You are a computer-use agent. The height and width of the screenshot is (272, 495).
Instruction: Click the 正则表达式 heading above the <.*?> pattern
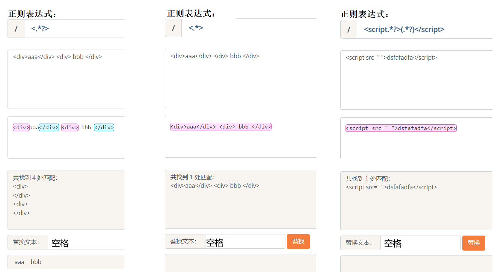click(x=32, y=14)
